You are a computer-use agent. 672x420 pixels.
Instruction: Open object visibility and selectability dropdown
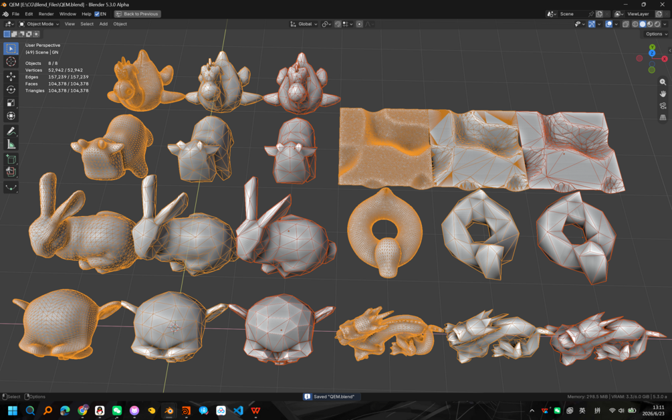(580, 24)
